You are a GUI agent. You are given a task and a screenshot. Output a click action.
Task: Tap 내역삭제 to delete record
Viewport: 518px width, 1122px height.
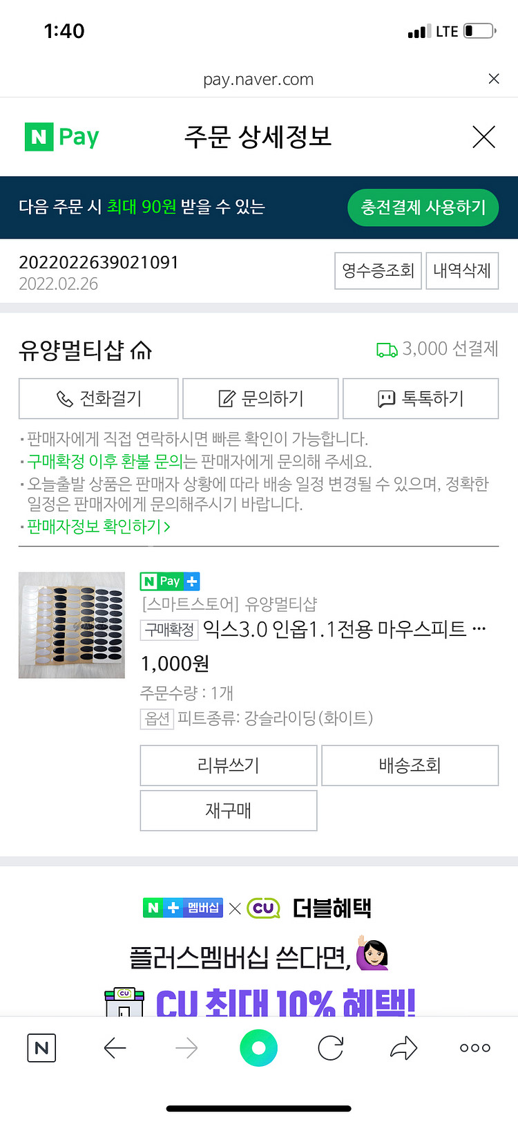coord(462,270)
